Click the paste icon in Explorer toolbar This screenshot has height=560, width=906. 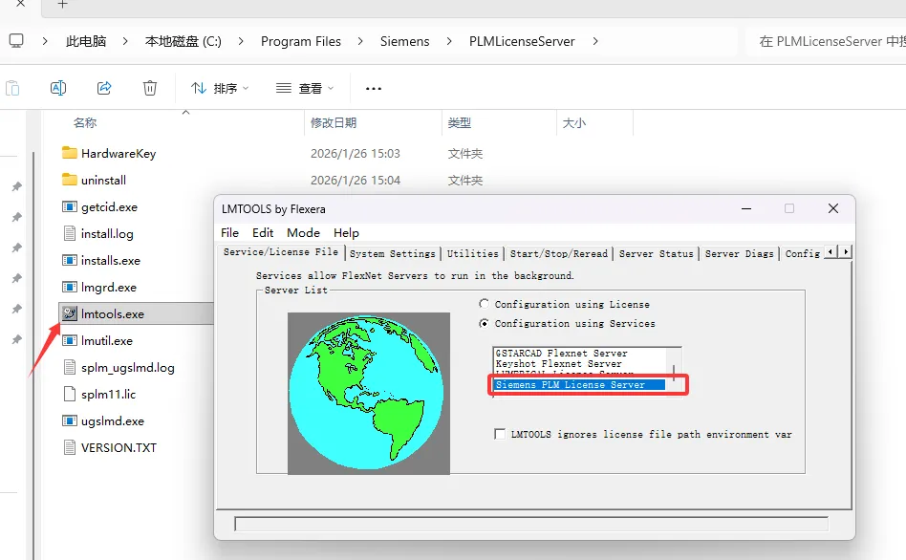coord(12,89)
